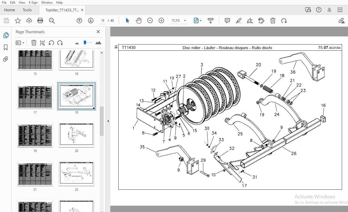348x212 pixels.
Task: Print the document
Action: point(40,21)
